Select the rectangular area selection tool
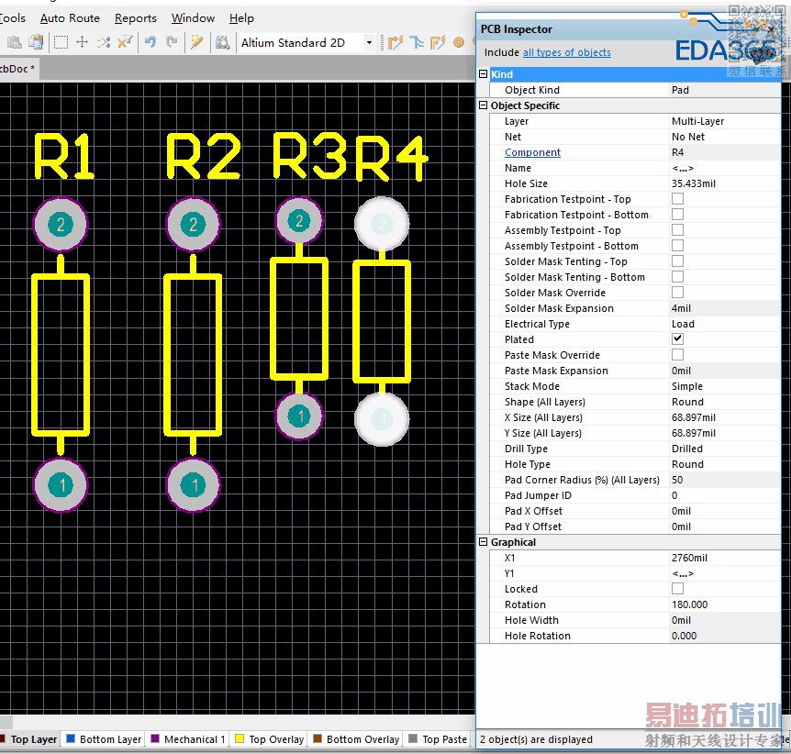This screenshot has height=754, width=791. pos(61,42)
